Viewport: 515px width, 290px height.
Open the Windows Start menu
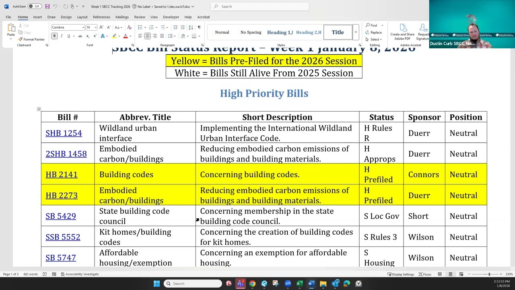pyautogui.click(x=157, y=284)
